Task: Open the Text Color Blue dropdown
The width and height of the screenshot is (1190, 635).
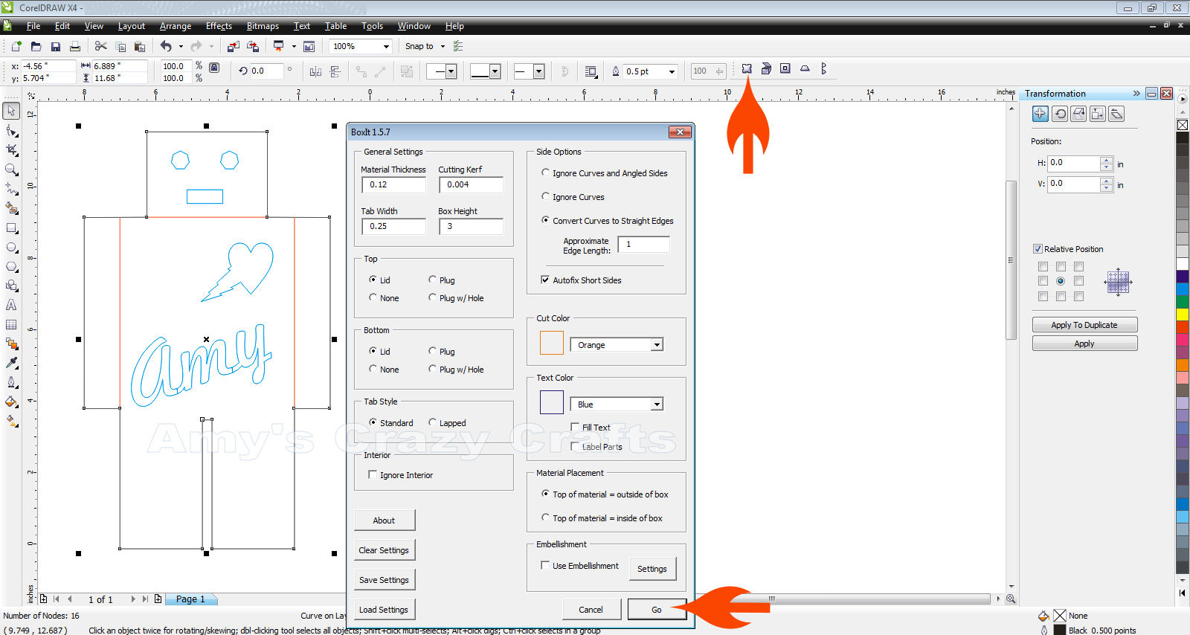Action: [x=657, y=404]
